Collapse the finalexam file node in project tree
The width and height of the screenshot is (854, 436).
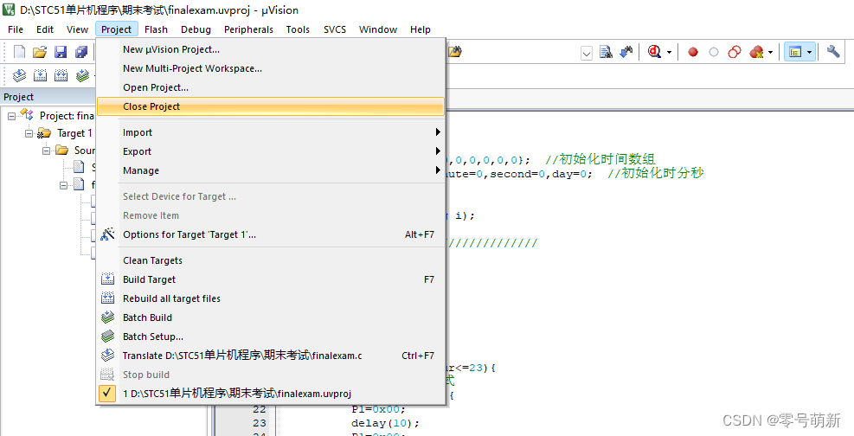pos(64,185)
